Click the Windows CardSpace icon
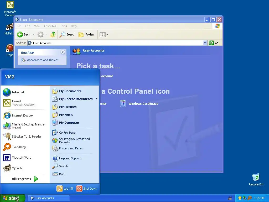This screenshot has width=269, height=202. click(139, 104)
